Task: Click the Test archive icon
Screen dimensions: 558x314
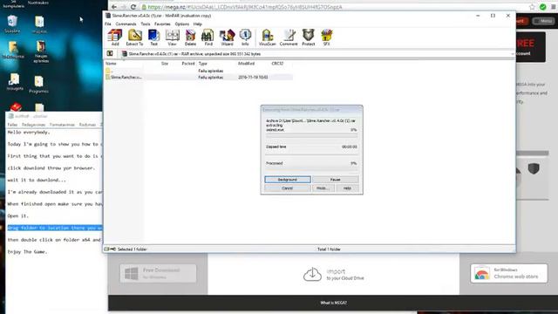Action: [x=153, y=38]
